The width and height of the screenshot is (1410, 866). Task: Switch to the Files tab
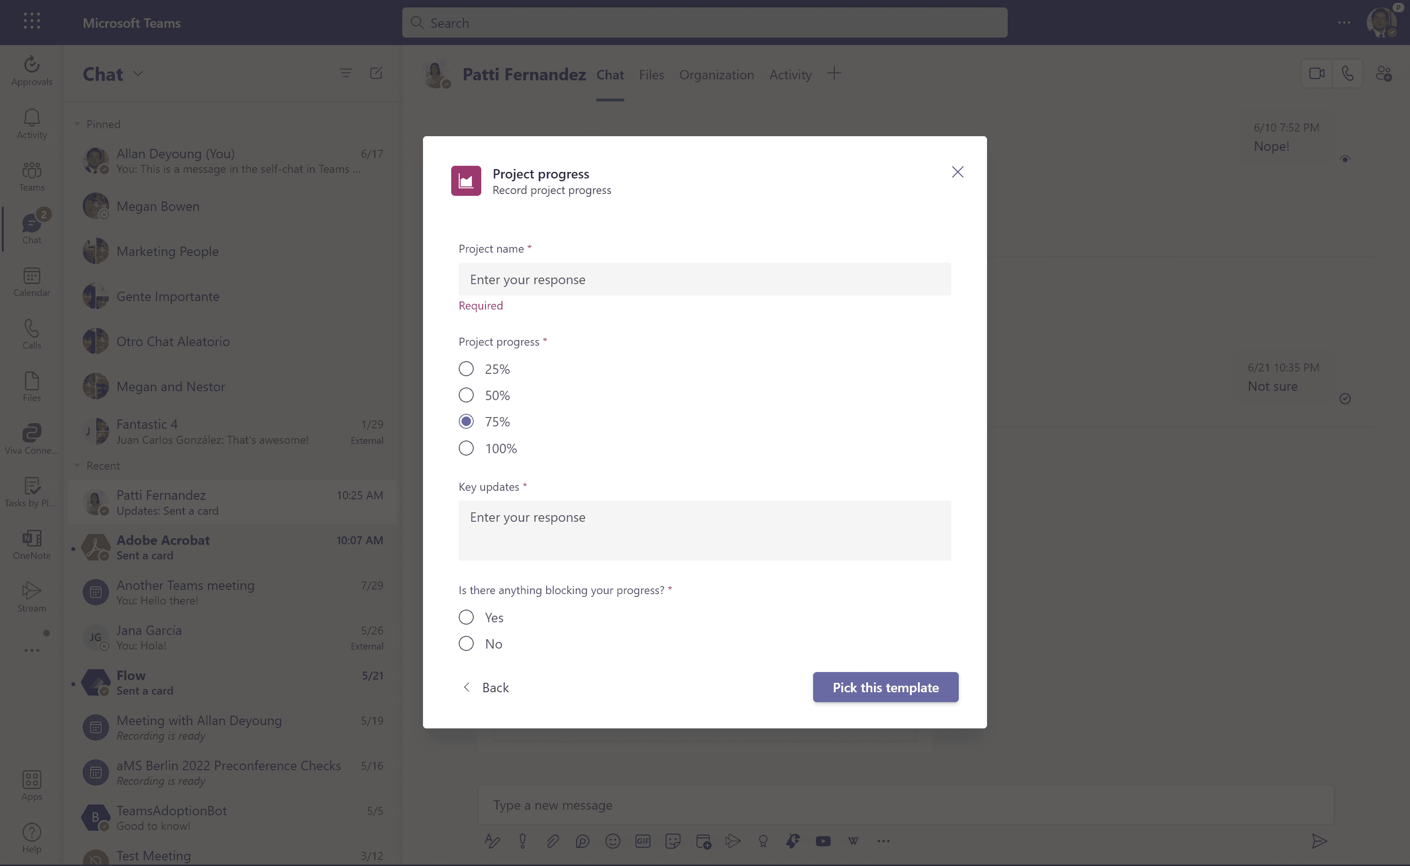coord(651,75)
